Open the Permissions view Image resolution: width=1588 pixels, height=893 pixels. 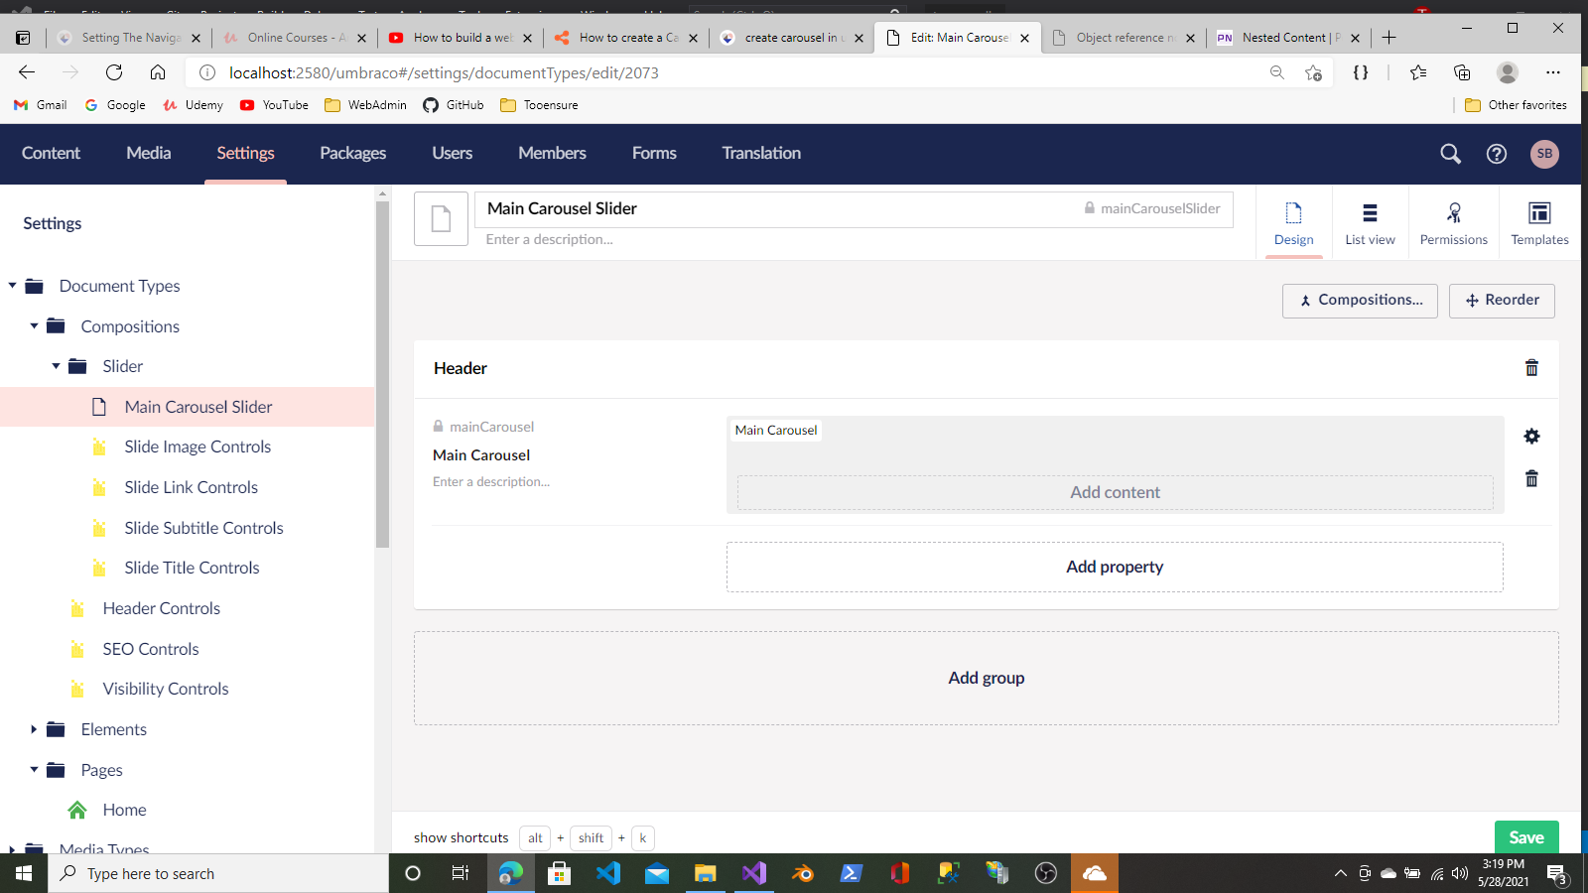coord(1453,222)
